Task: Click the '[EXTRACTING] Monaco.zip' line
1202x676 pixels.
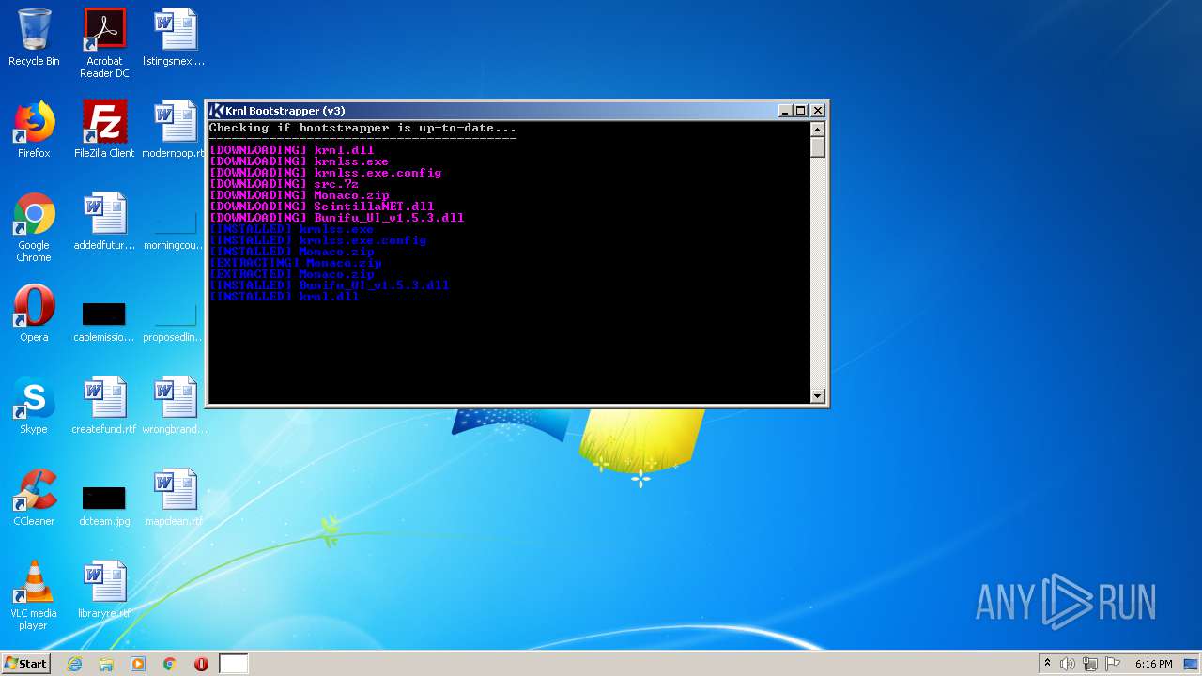Action: [x=295, y=263]
